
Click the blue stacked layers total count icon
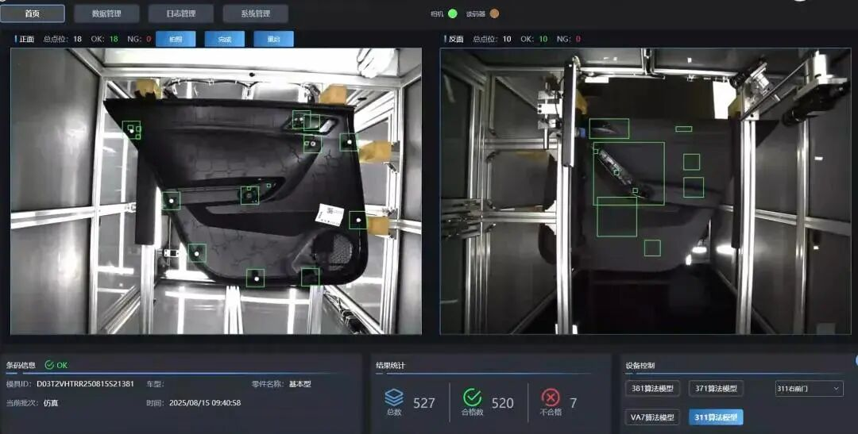(x=394, y=398)
